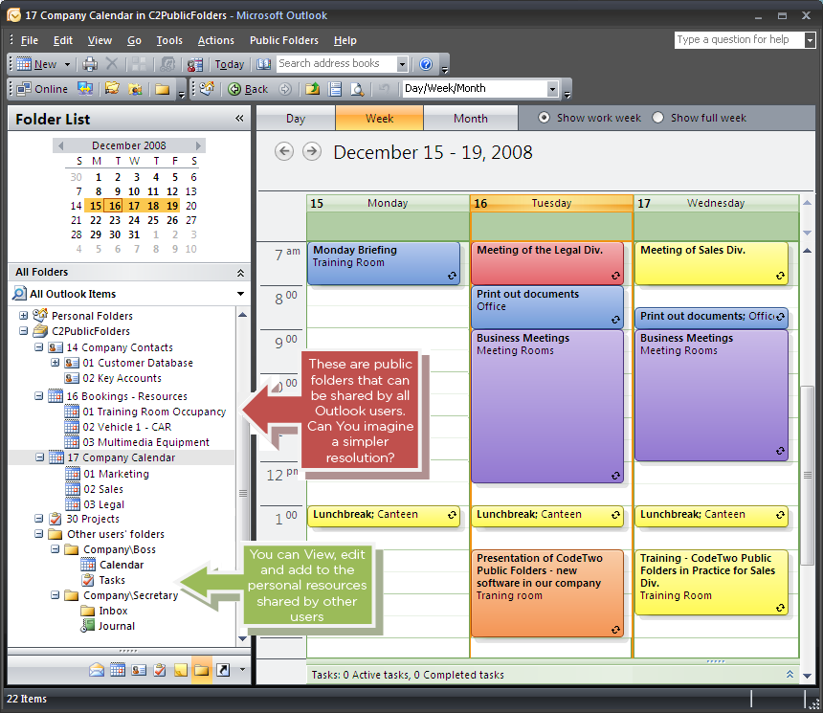
Task: Switch to the Day tab
Action: pyautogui.click(x=296, y=118)
